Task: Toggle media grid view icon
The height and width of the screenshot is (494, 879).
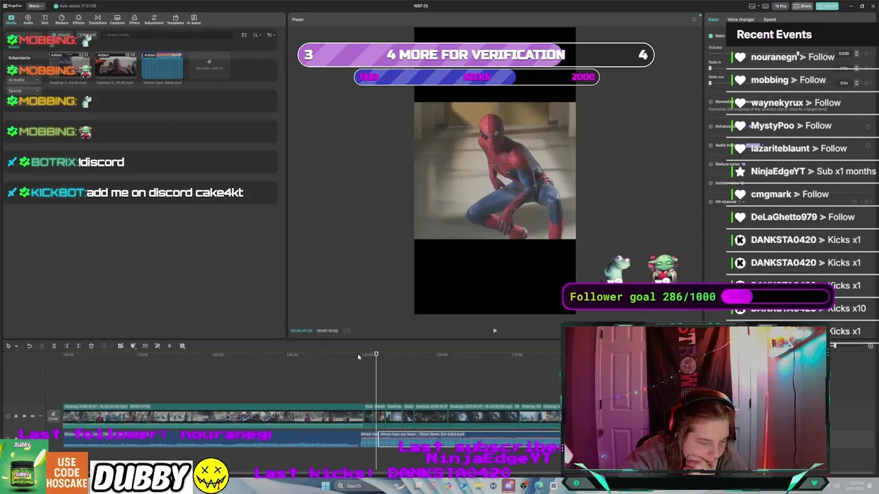Action: pos(244,35)
